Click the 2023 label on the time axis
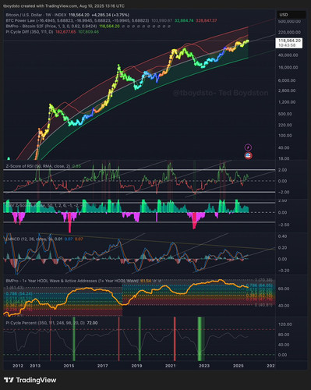311x390 pixels. coord(204,366)
